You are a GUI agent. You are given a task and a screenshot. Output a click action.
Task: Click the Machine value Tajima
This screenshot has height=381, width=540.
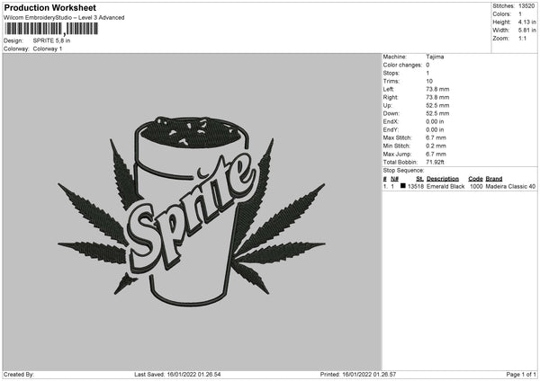point(435,57)
